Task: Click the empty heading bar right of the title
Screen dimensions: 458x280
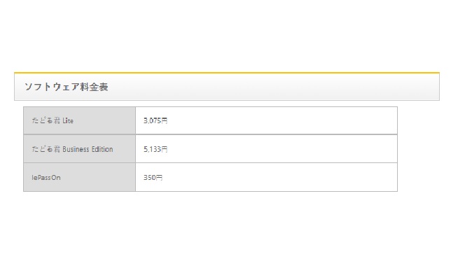Action: (280, 87)
